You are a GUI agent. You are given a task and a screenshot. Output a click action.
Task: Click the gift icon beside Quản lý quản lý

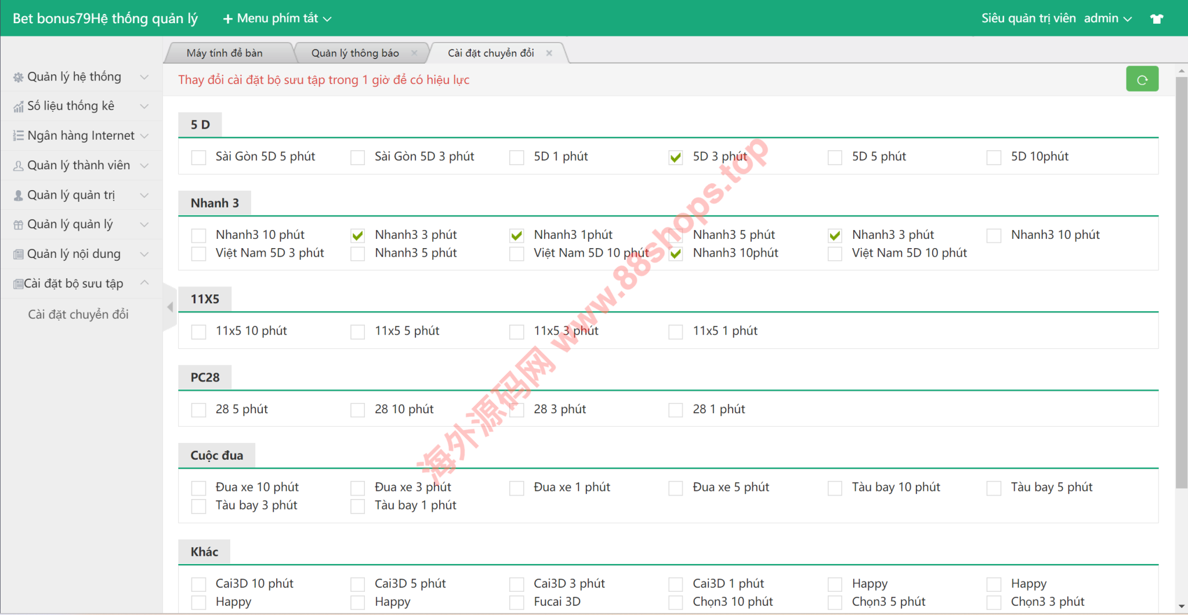pos(19,225)
